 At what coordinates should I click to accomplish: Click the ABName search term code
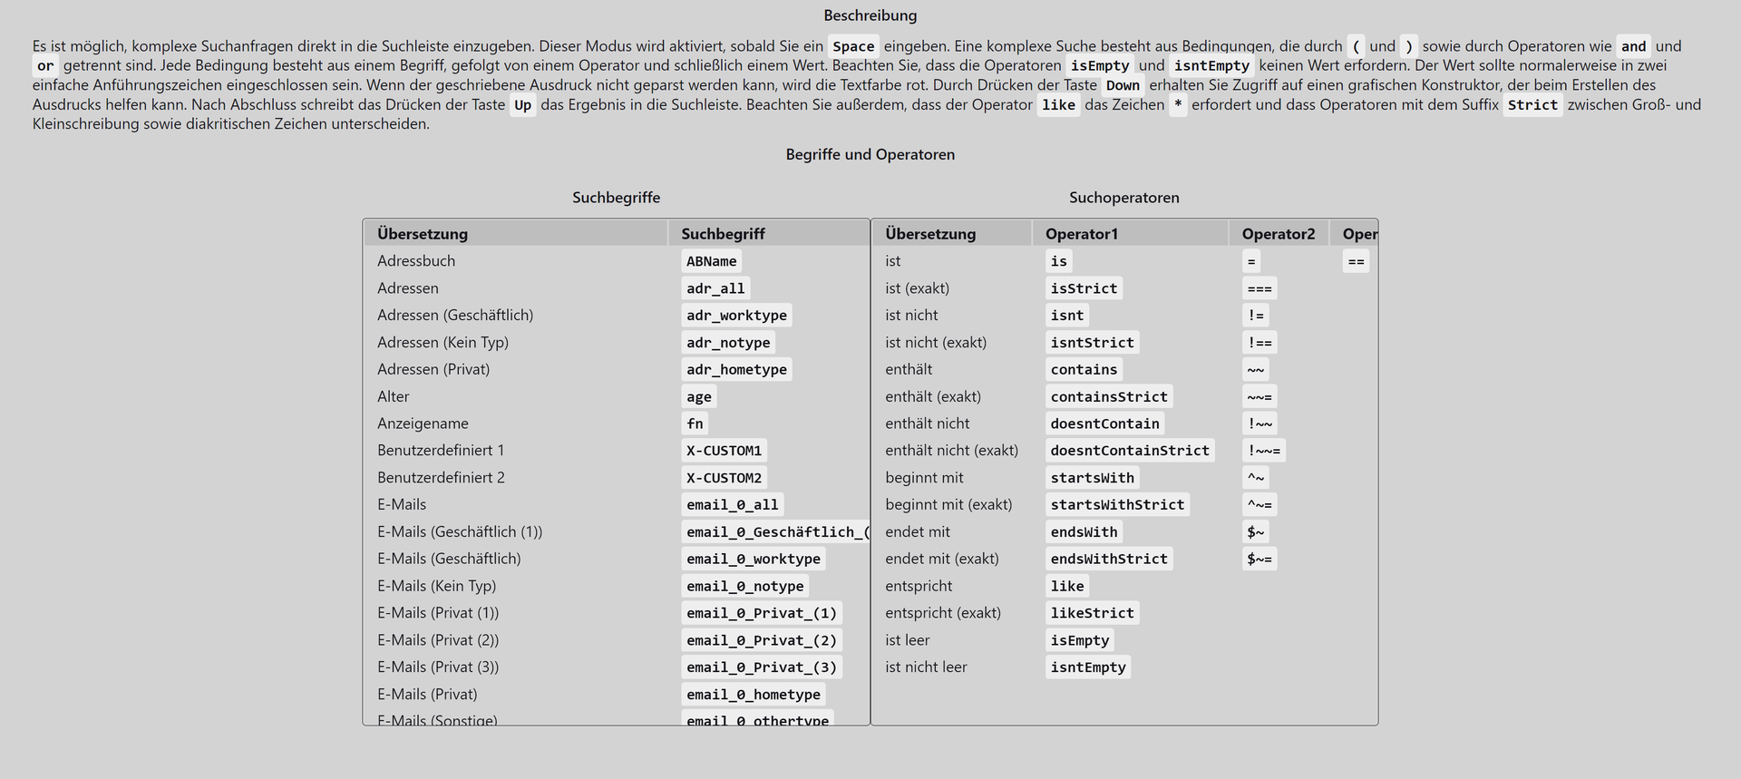[x=711, y=261]
